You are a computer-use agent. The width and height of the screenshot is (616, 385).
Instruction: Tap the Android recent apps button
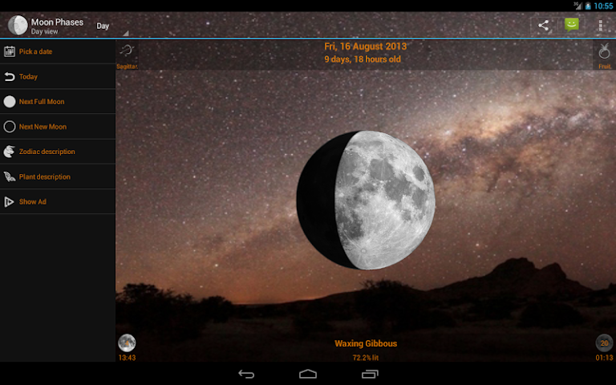370,374
